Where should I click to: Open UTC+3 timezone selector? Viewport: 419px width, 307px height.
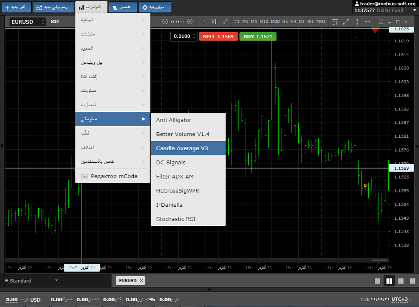point(399,299)
